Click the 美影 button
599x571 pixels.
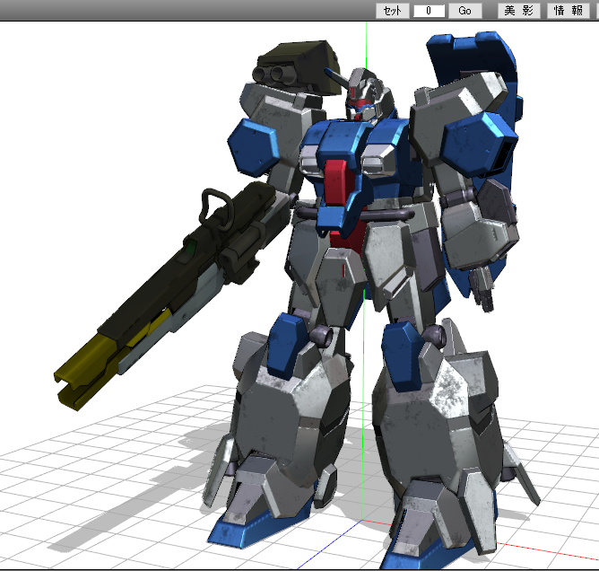click(x=519, y=11)
